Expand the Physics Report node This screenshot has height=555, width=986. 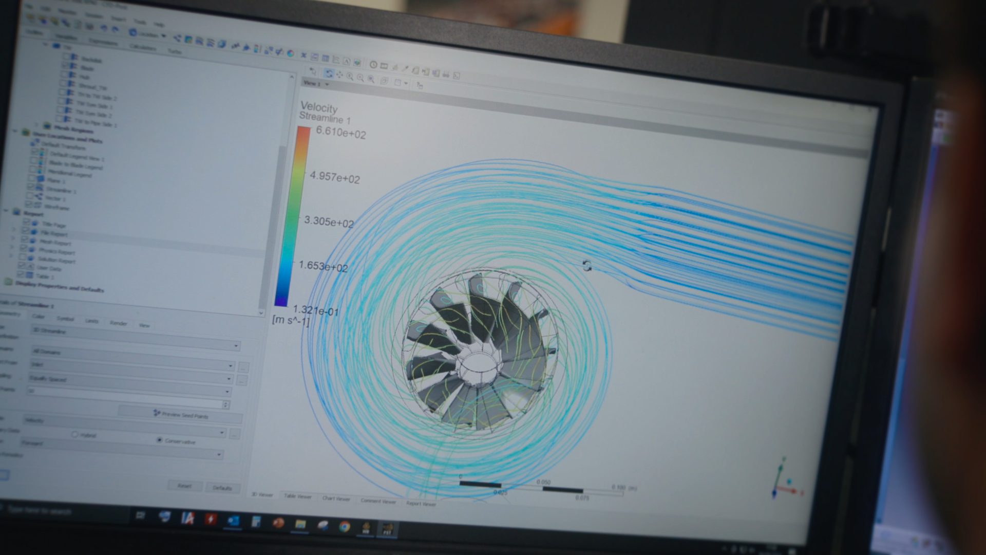[12, 247]
